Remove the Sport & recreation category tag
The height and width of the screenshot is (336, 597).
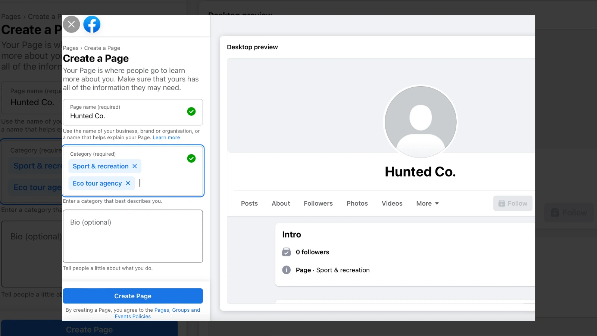click(135, 166)
